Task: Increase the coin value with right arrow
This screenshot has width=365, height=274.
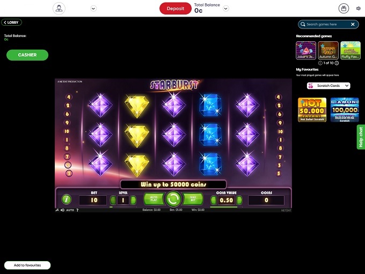Action: tap(239, 200)
